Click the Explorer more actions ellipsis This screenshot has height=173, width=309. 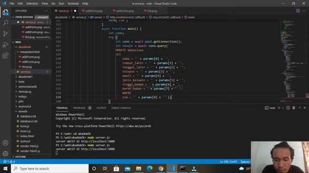pyautogui.click(x=46, y=11)
